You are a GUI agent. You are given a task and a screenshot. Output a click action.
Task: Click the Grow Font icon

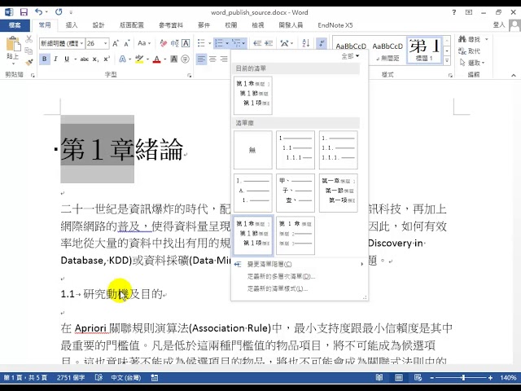116,43
